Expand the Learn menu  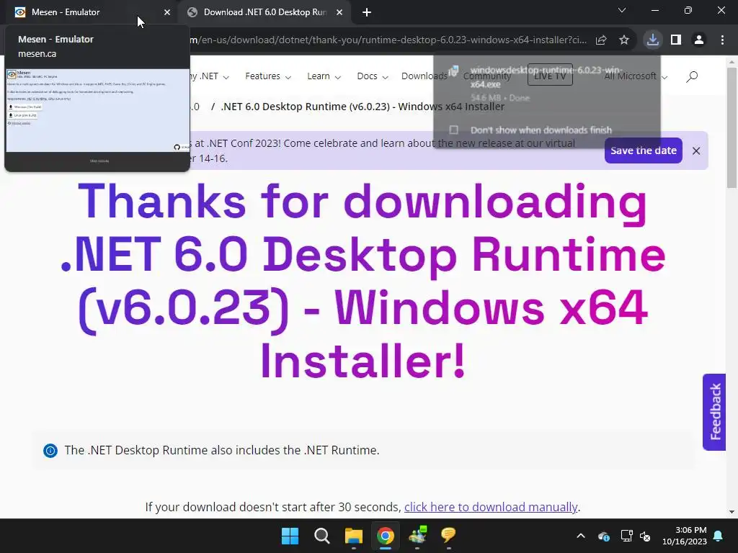click(x=324, y=76)
